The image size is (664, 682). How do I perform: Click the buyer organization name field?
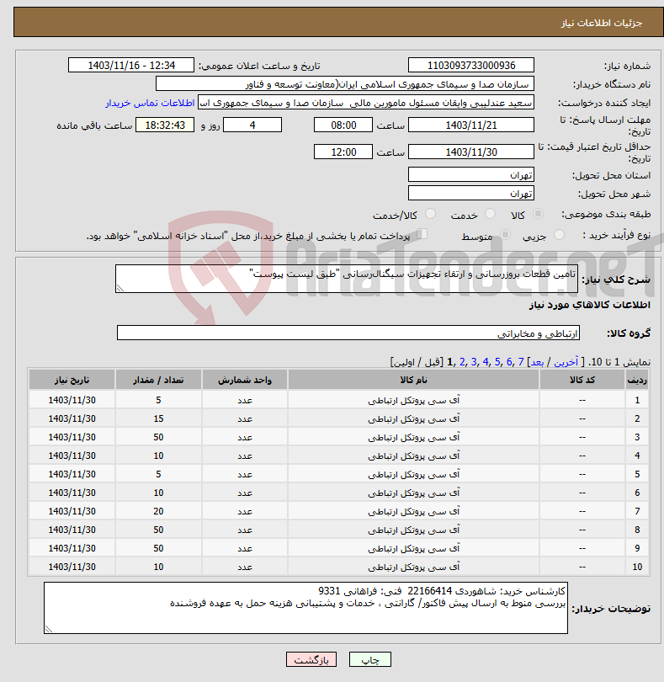pos(345,84)
